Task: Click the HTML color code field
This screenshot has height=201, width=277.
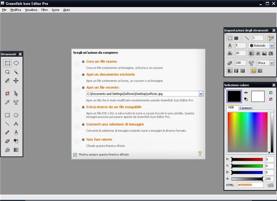Action: (250, 185)
